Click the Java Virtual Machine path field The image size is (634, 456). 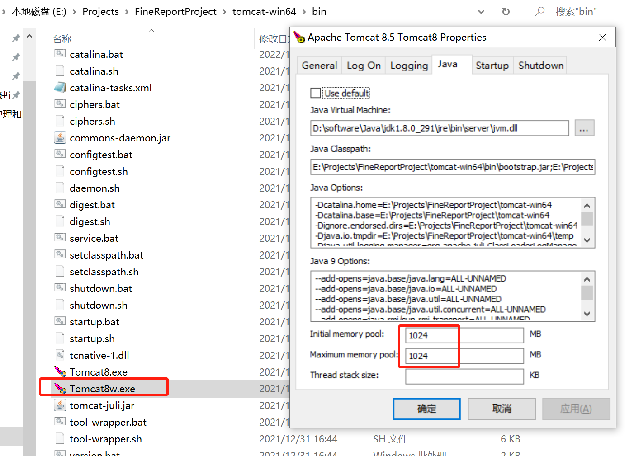point(440,128)
